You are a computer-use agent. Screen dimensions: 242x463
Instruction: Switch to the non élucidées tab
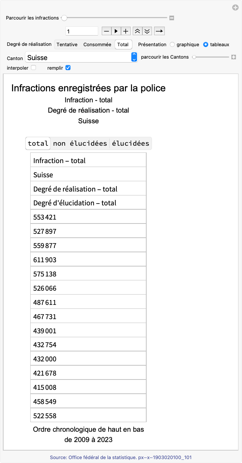coord(80,144)
